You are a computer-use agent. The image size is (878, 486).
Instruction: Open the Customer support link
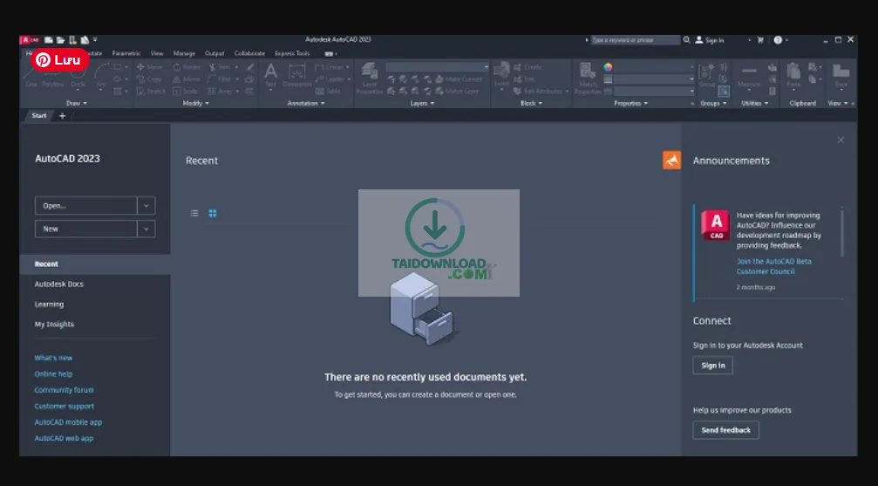pos(64,407)
